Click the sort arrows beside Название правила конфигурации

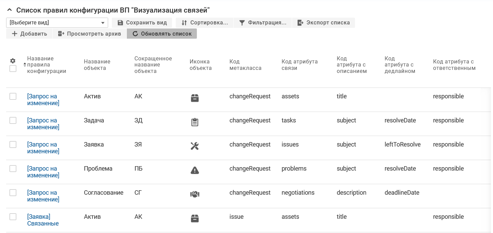coord(24,65)
